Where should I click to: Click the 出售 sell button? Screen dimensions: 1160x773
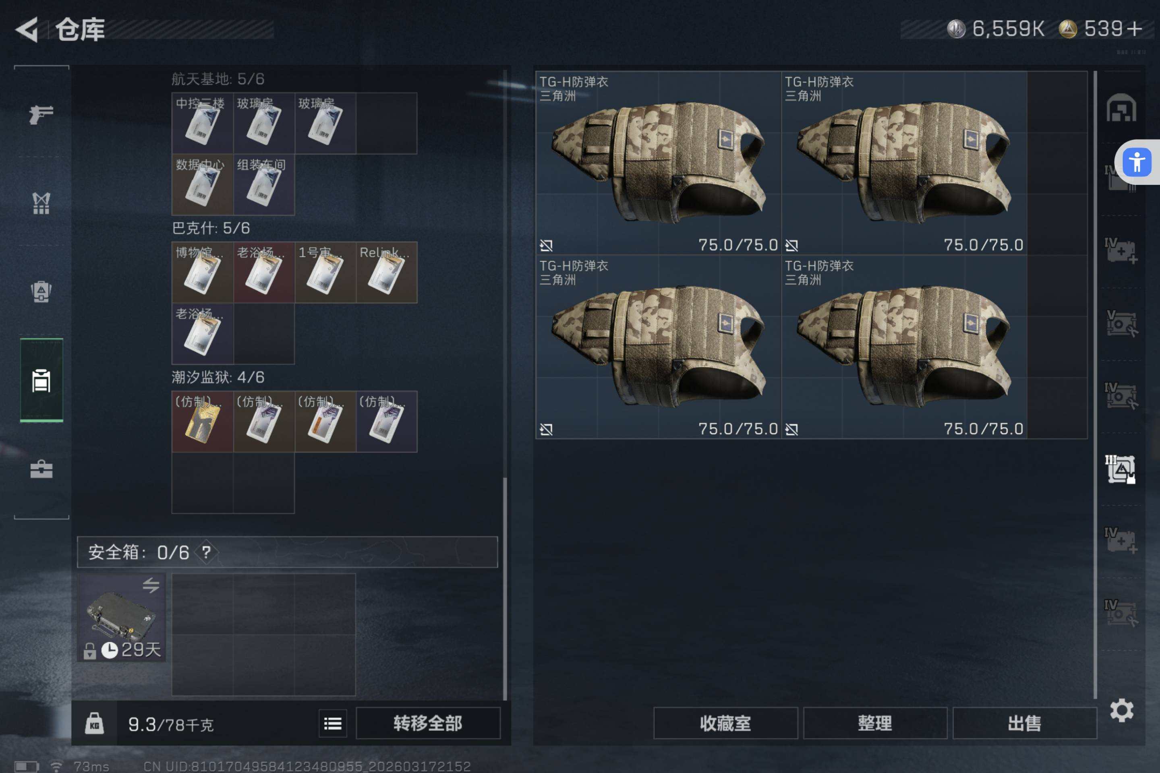pyautogui.click(x=1024, y=723)
